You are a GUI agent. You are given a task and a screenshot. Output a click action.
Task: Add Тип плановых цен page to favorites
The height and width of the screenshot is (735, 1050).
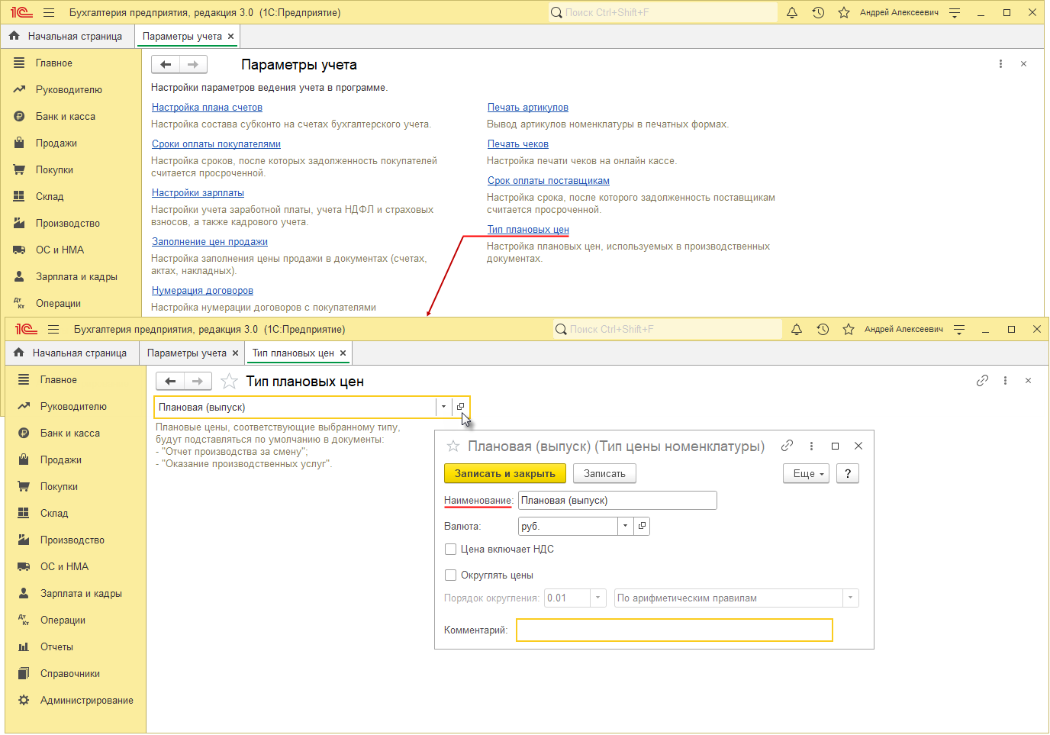[x=229, y=381]
